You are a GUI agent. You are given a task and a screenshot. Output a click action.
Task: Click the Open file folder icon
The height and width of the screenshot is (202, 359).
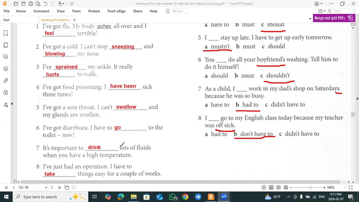pos(16,4)
